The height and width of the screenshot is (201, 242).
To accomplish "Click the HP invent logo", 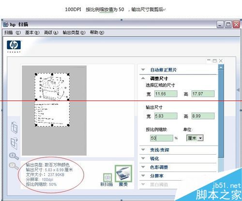I will [14, 46].
